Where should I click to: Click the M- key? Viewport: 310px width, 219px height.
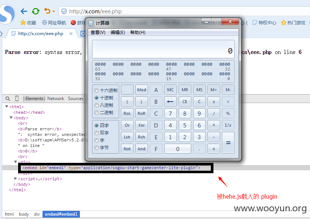pyautogui.click(x=228, y=90)
